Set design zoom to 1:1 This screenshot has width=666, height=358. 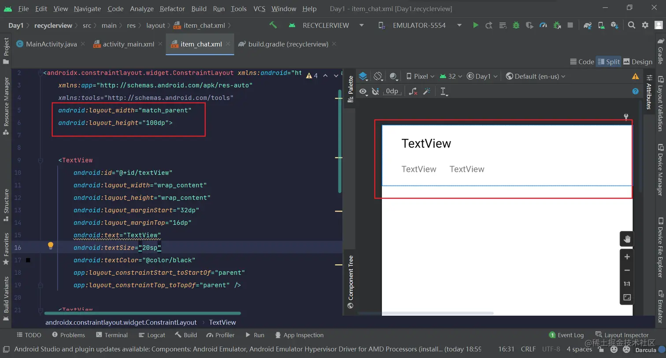(x=627, y=284)
